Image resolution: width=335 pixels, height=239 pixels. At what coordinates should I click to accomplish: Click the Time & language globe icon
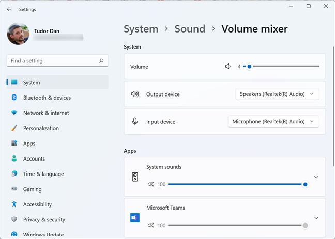pos(14,174)
